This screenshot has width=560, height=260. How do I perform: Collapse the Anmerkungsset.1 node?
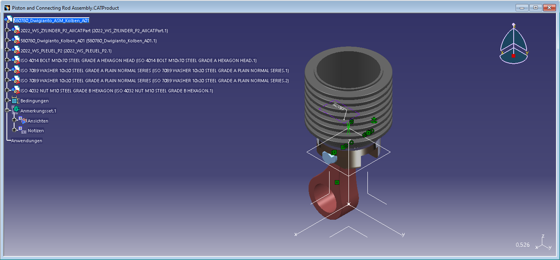click(7, 110)
